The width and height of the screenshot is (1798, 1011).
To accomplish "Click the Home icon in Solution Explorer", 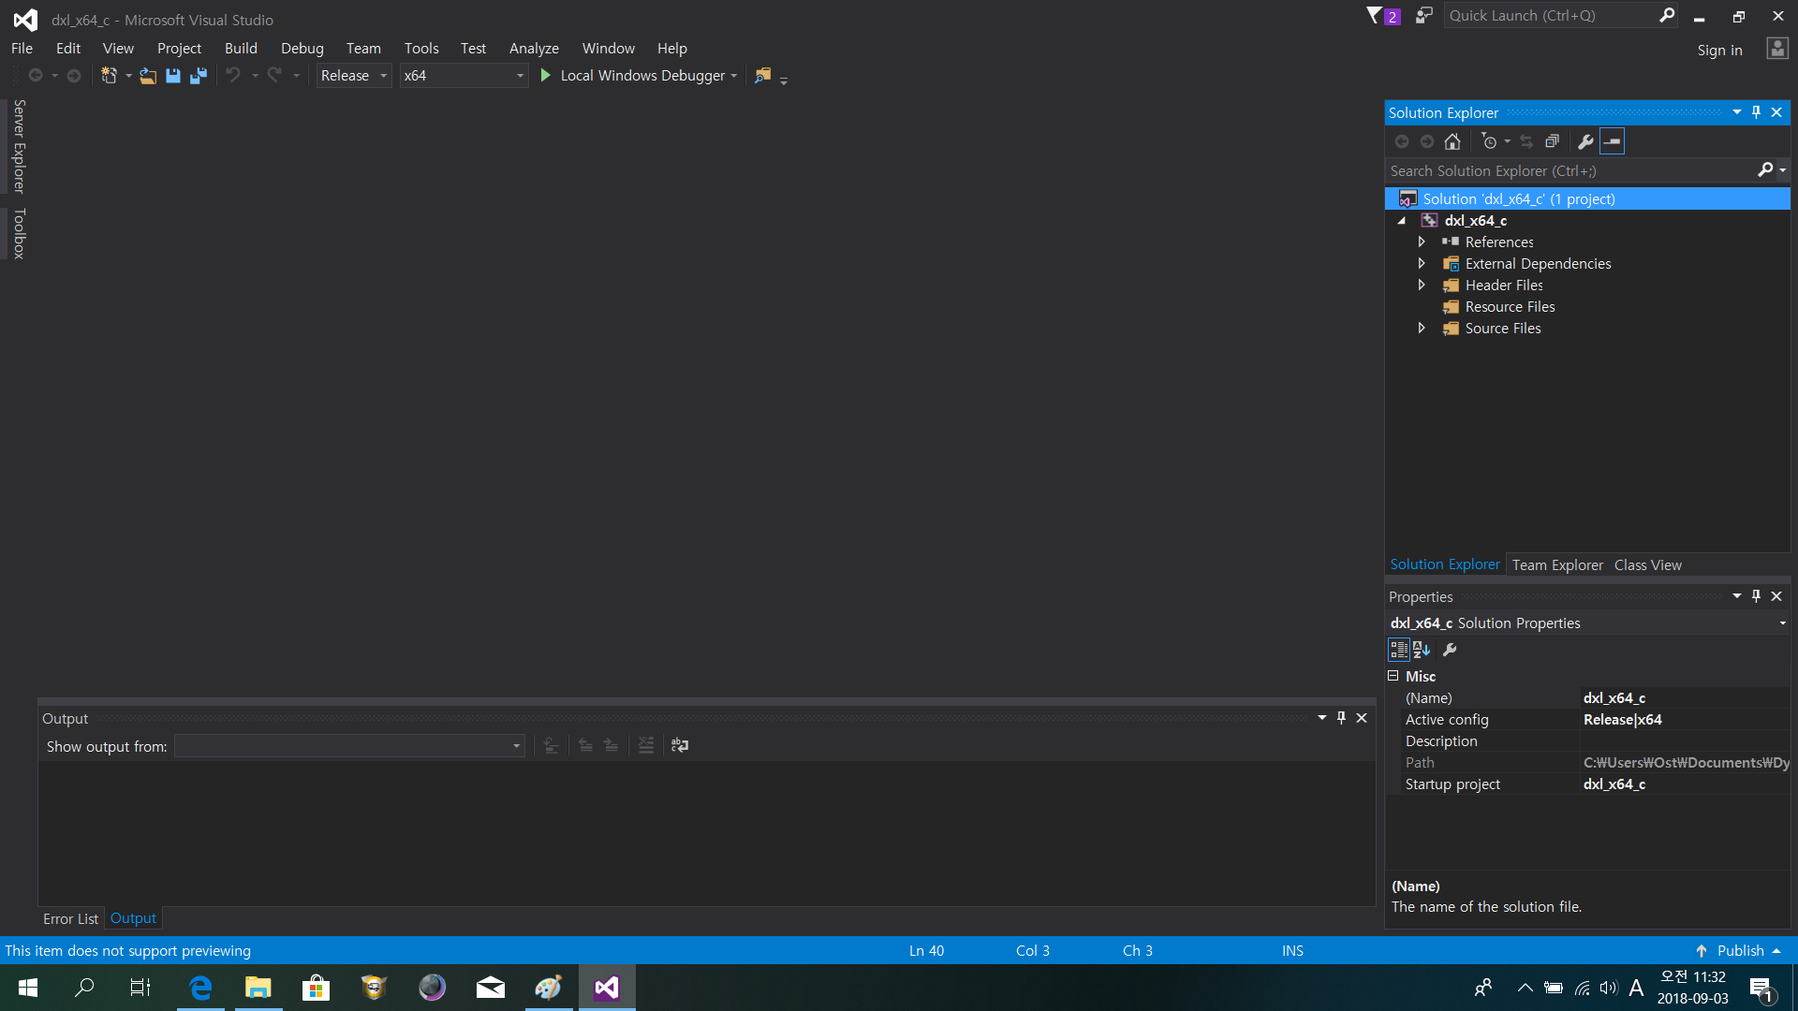I will (x=1452, y=141).
